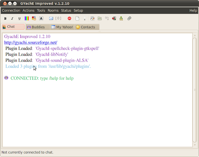Click the chat scrollbar up arrow
Image resolution: width=199 pixels, height=157 pixels.
(195, 35)
